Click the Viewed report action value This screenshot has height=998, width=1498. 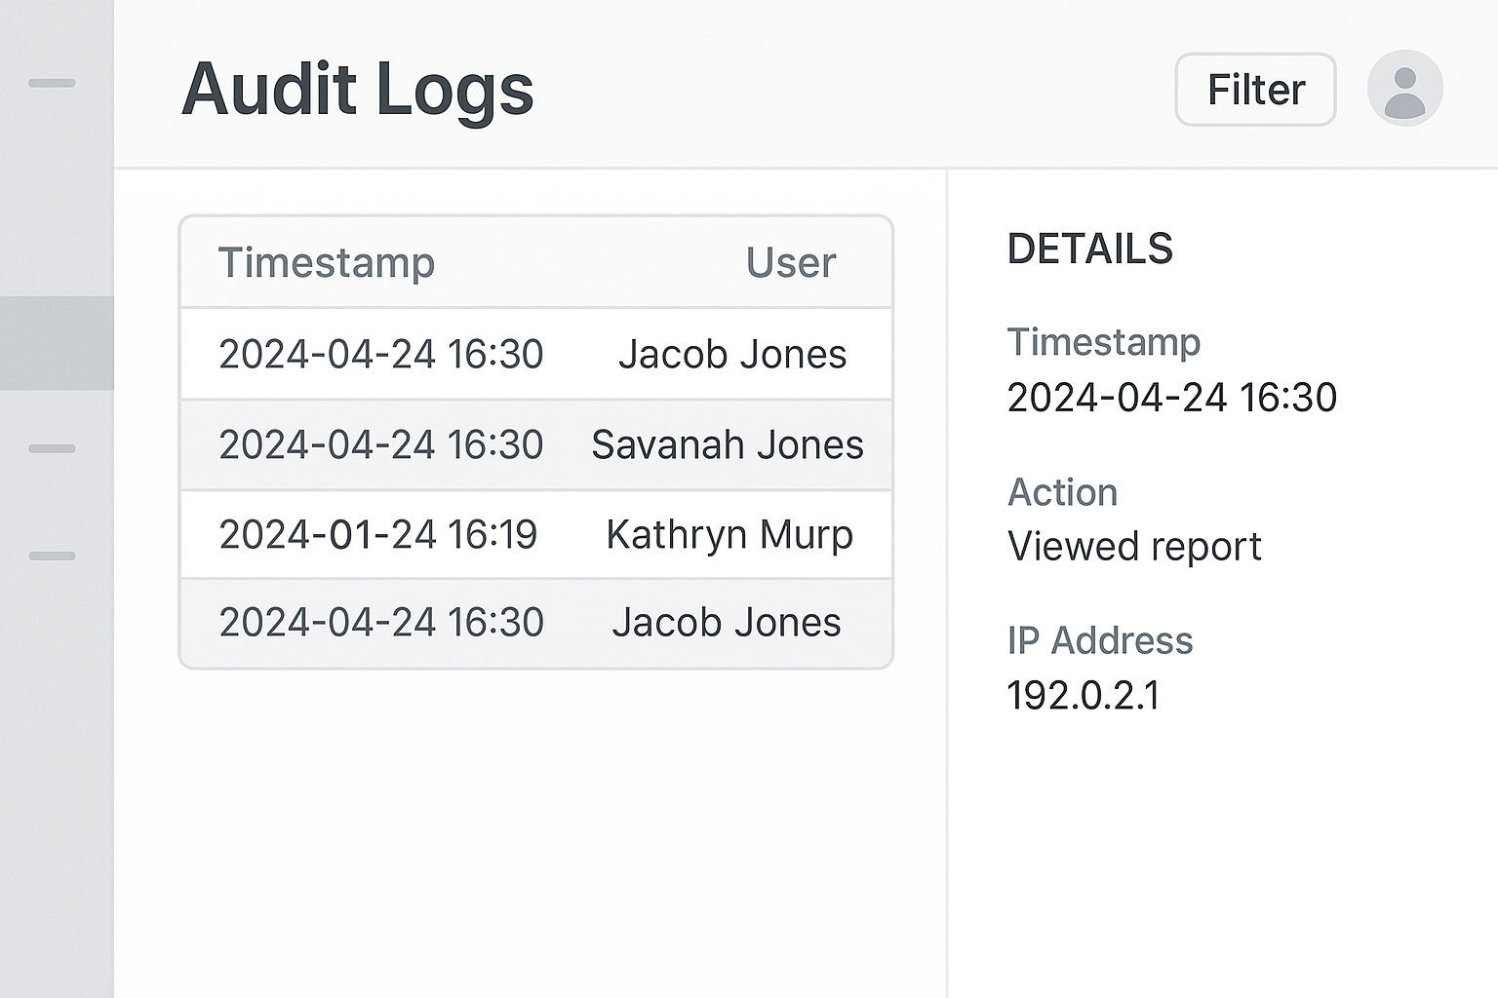[x=1133, y=547]
